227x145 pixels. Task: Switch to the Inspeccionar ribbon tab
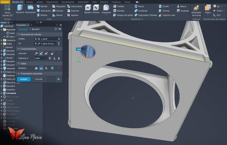pos(52,2)
